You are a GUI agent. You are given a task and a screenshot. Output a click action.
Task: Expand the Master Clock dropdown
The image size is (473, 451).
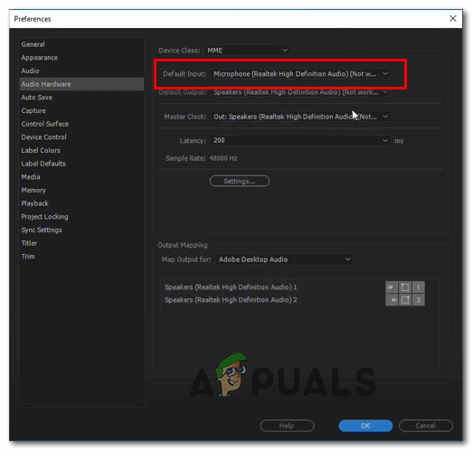point(300,117)
